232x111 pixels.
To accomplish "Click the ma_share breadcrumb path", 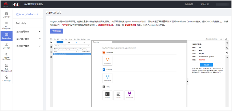I will coord(59,49).
